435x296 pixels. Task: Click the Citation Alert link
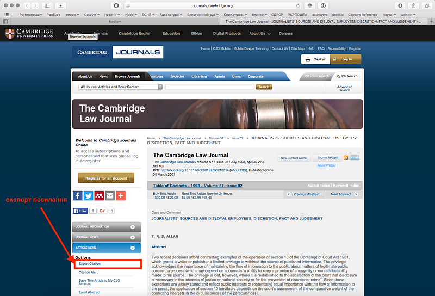[88, 272]
